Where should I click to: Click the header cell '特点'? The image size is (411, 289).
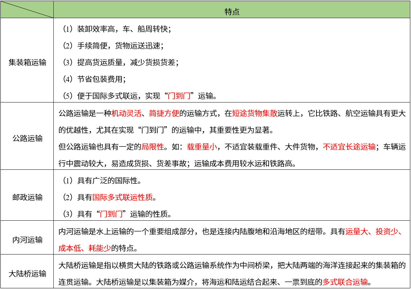tap(232, 12)
